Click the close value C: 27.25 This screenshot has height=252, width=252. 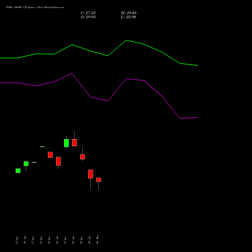(88, 13)
